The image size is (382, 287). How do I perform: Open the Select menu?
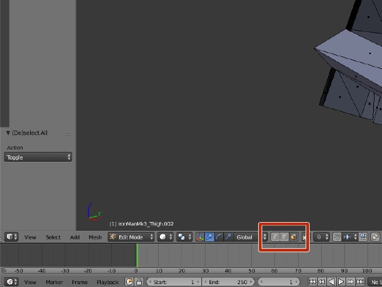point(53,237)
